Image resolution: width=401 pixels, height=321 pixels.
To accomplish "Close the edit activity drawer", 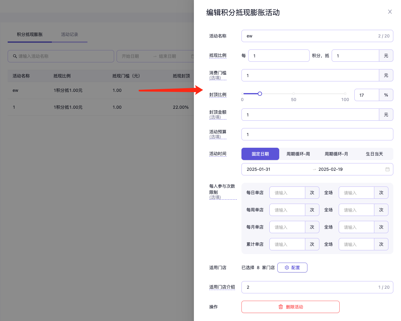I will tap(390, 12).
